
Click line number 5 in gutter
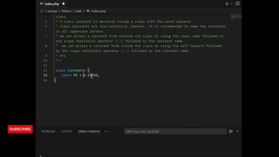tap(46, 21)
